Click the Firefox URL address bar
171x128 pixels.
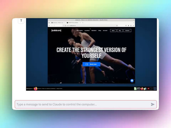(x=90, y=26)
